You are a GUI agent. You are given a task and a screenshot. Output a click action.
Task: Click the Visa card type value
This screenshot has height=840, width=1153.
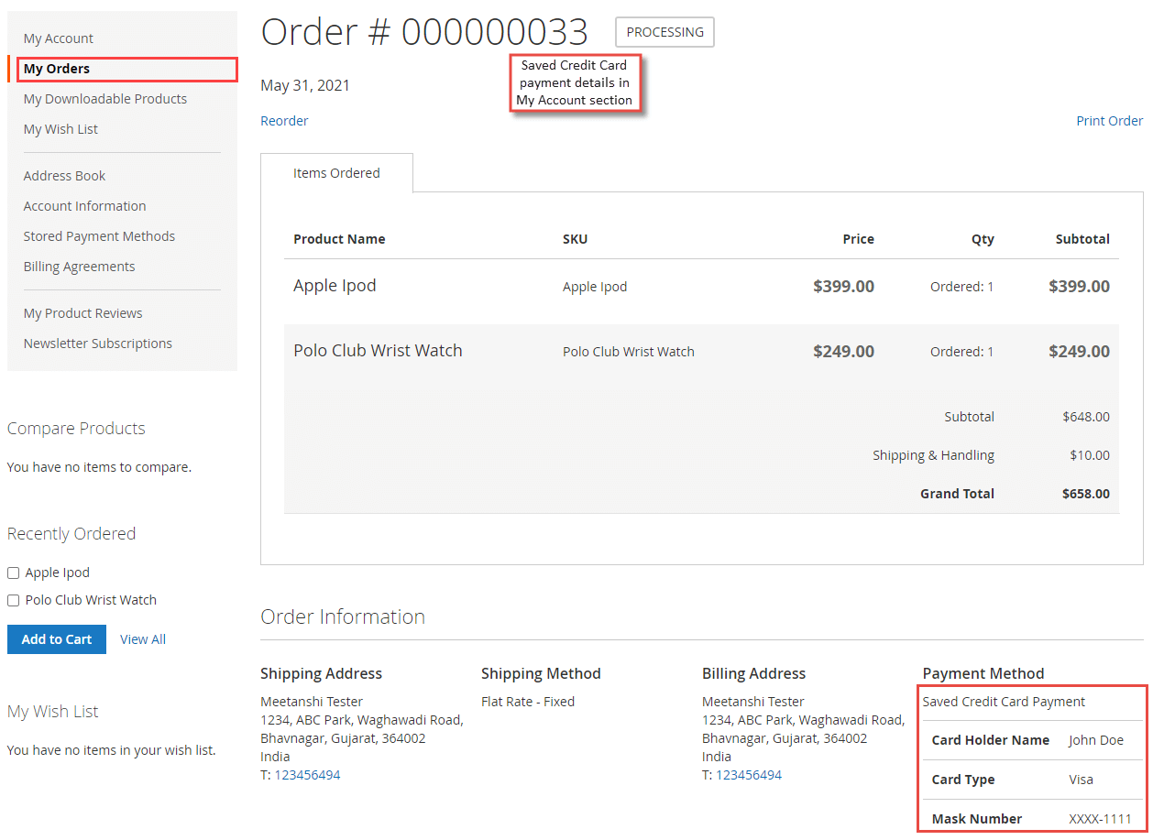1081,780
